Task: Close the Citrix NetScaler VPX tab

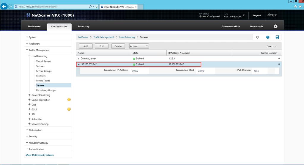Action: tap(136, 7)
